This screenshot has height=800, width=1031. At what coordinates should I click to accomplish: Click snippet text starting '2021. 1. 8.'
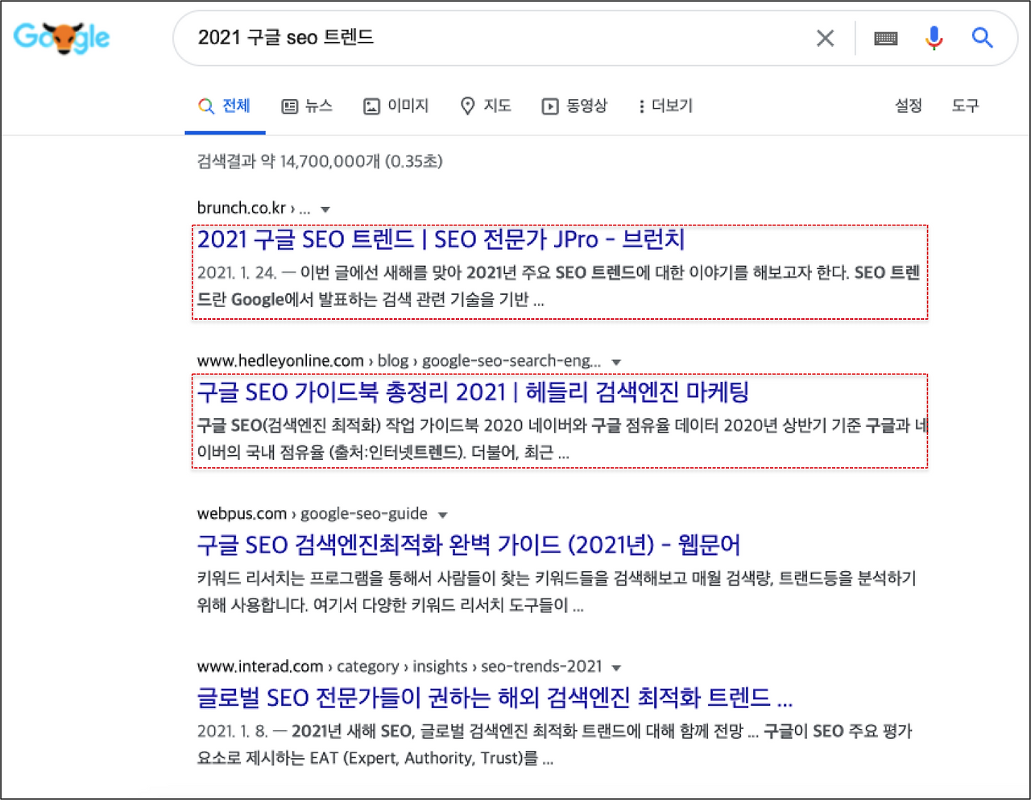555,744
